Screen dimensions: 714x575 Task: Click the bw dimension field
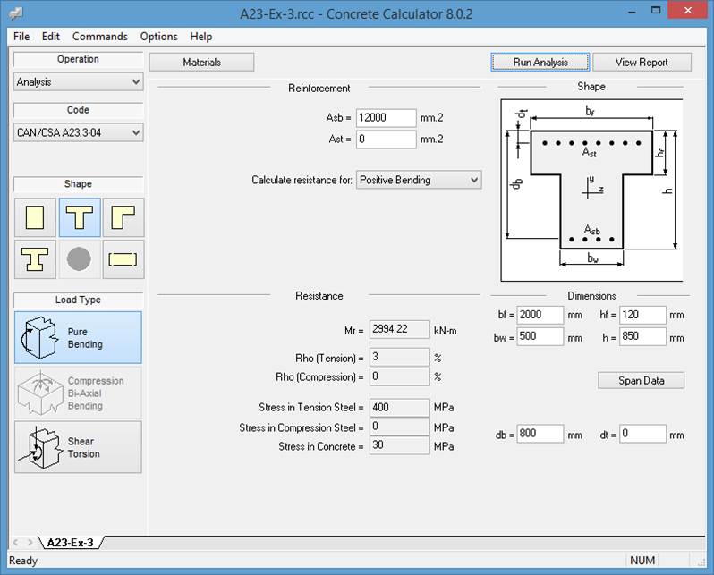pos(540,336)
